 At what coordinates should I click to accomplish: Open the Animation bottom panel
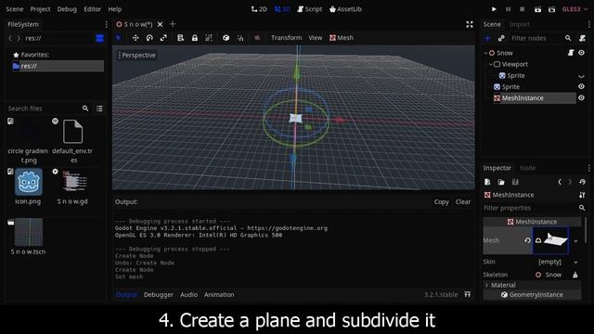(x=219, y=295)
